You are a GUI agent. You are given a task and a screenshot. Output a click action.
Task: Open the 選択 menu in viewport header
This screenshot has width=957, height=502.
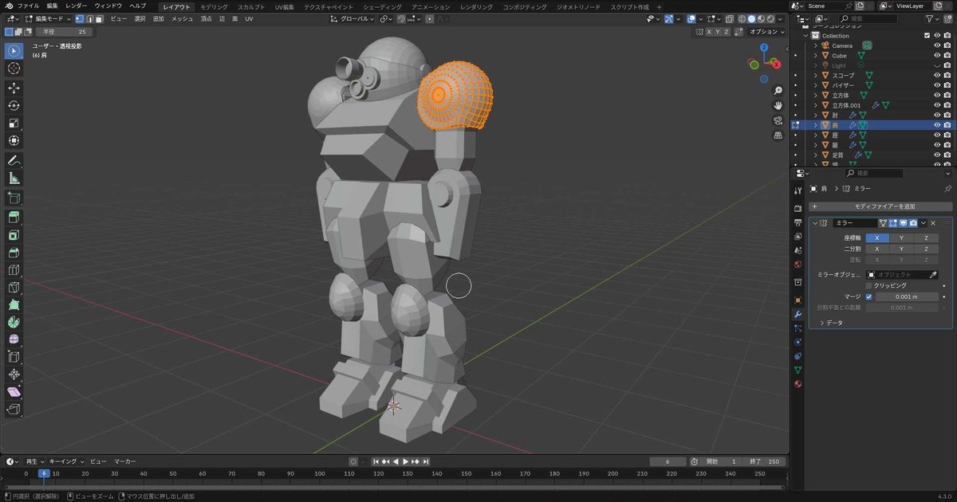click(x=140, y=18)
